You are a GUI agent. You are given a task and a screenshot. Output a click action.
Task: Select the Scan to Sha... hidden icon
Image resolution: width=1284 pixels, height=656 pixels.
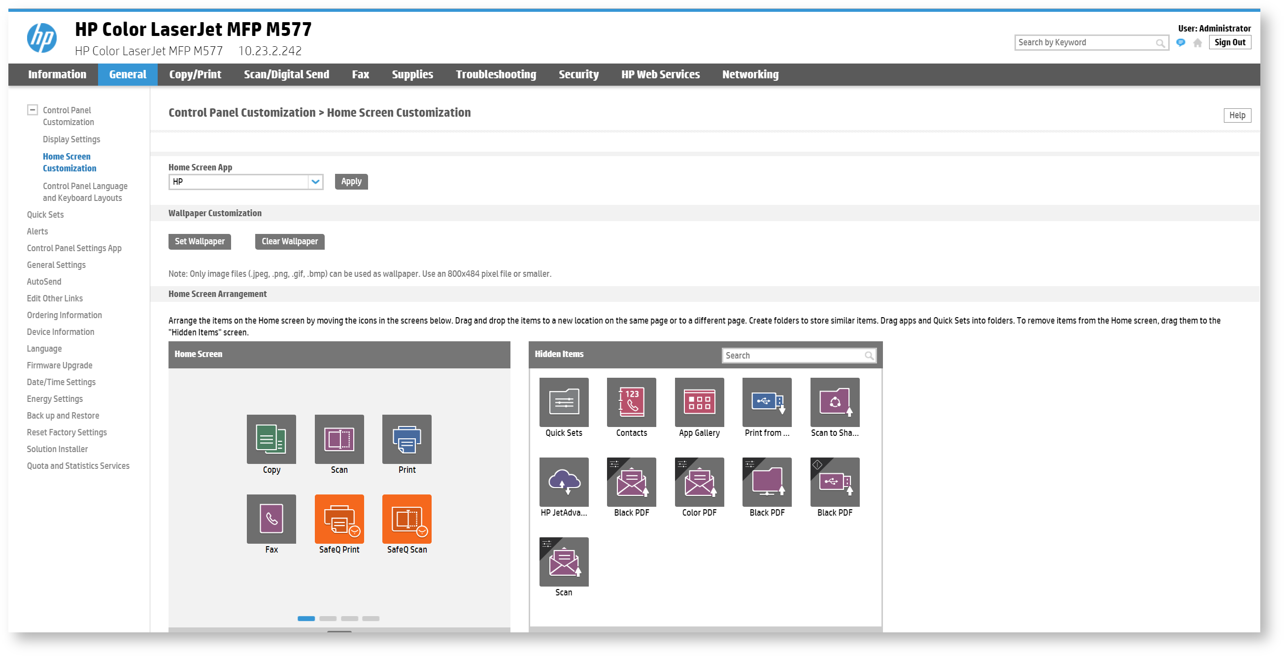[835, 402]
